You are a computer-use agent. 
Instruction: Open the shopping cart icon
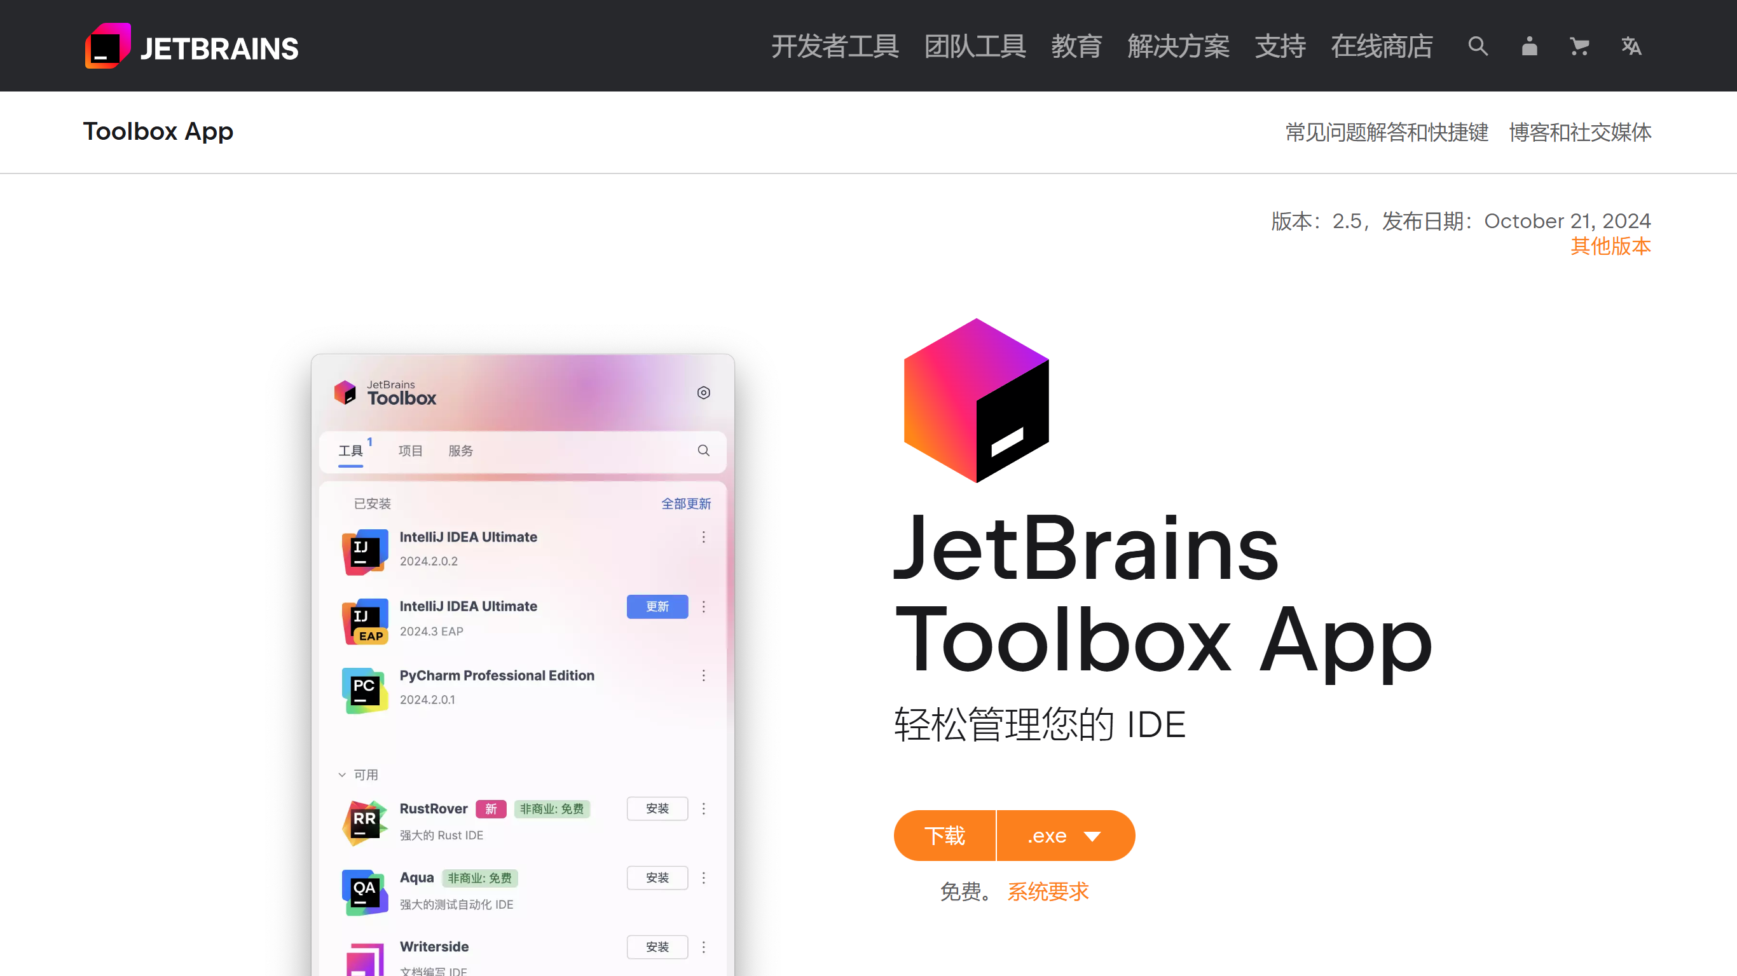pyautogui.click(x=1579, y=46)
